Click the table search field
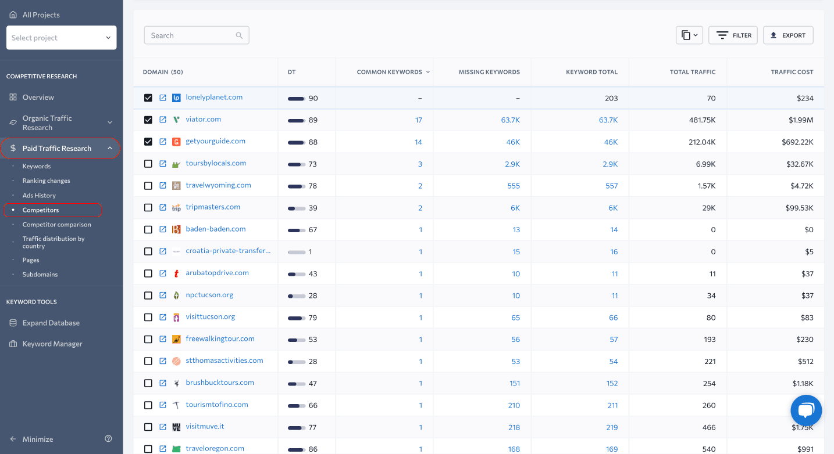The height and width of the screenshot is (454, 834). pyautogui.click(x=197, y=35)
